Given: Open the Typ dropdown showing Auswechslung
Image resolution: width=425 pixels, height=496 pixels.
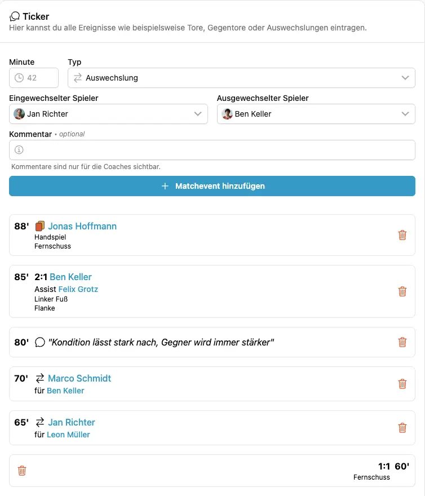Looking at the screenshot, I should pos(241,78).
